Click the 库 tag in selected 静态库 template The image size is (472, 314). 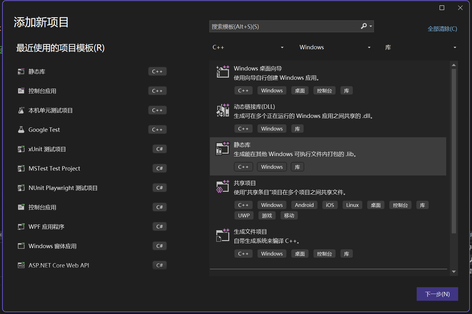pos(297,167)
